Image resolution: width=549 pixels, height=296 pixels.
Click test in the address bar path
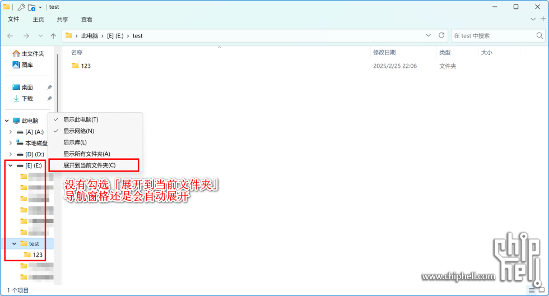[138, 36]
